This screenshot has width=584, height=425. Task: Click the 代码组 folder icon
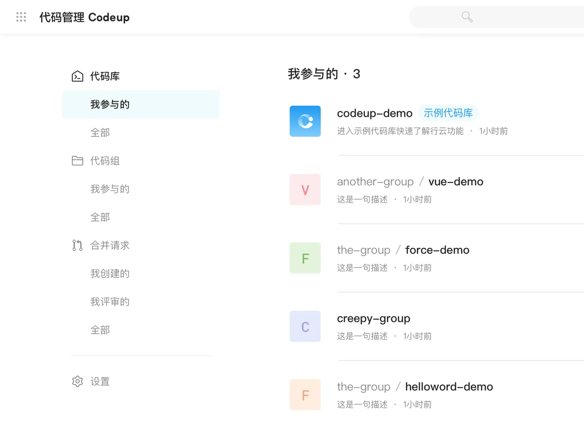[x=77, y=161]
